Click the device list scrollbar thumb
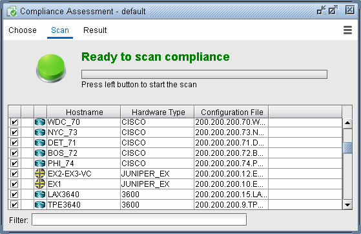 (x=347, y=148)
